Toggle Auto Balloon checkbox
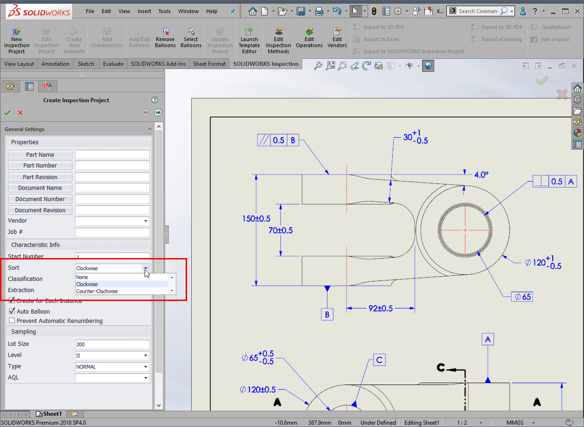This screenshot has width=584, height=427. pos(12,311)
